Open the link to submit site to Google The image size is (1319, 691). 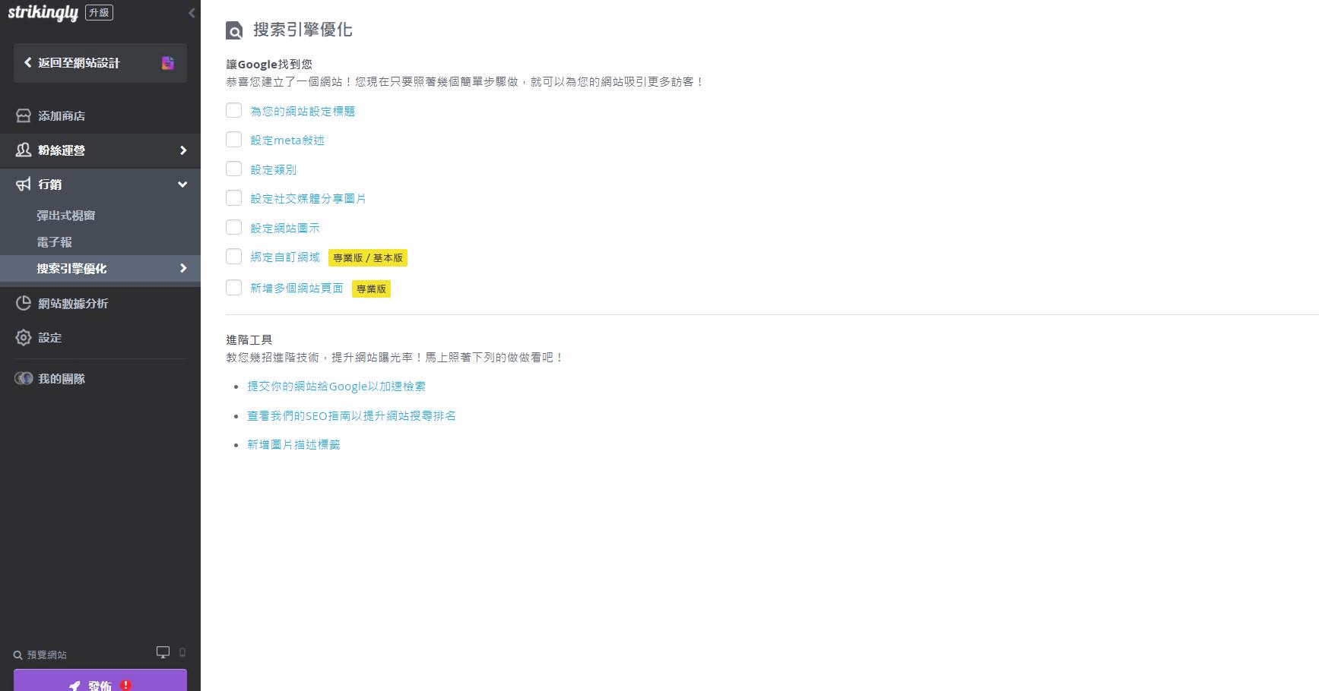336,386
